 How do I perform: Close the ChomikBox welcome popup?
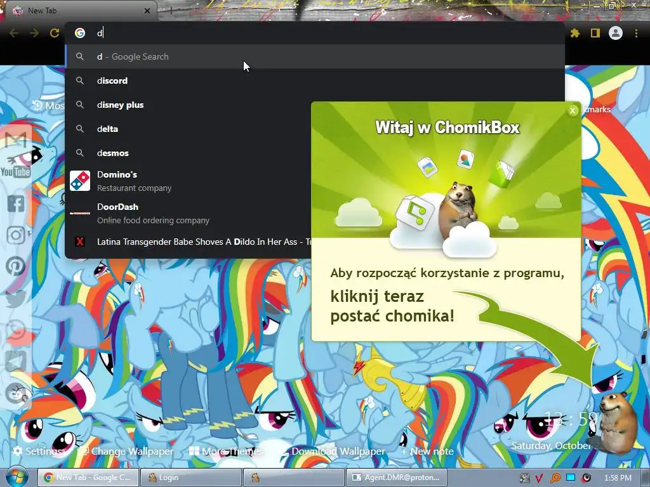[573, 110]
